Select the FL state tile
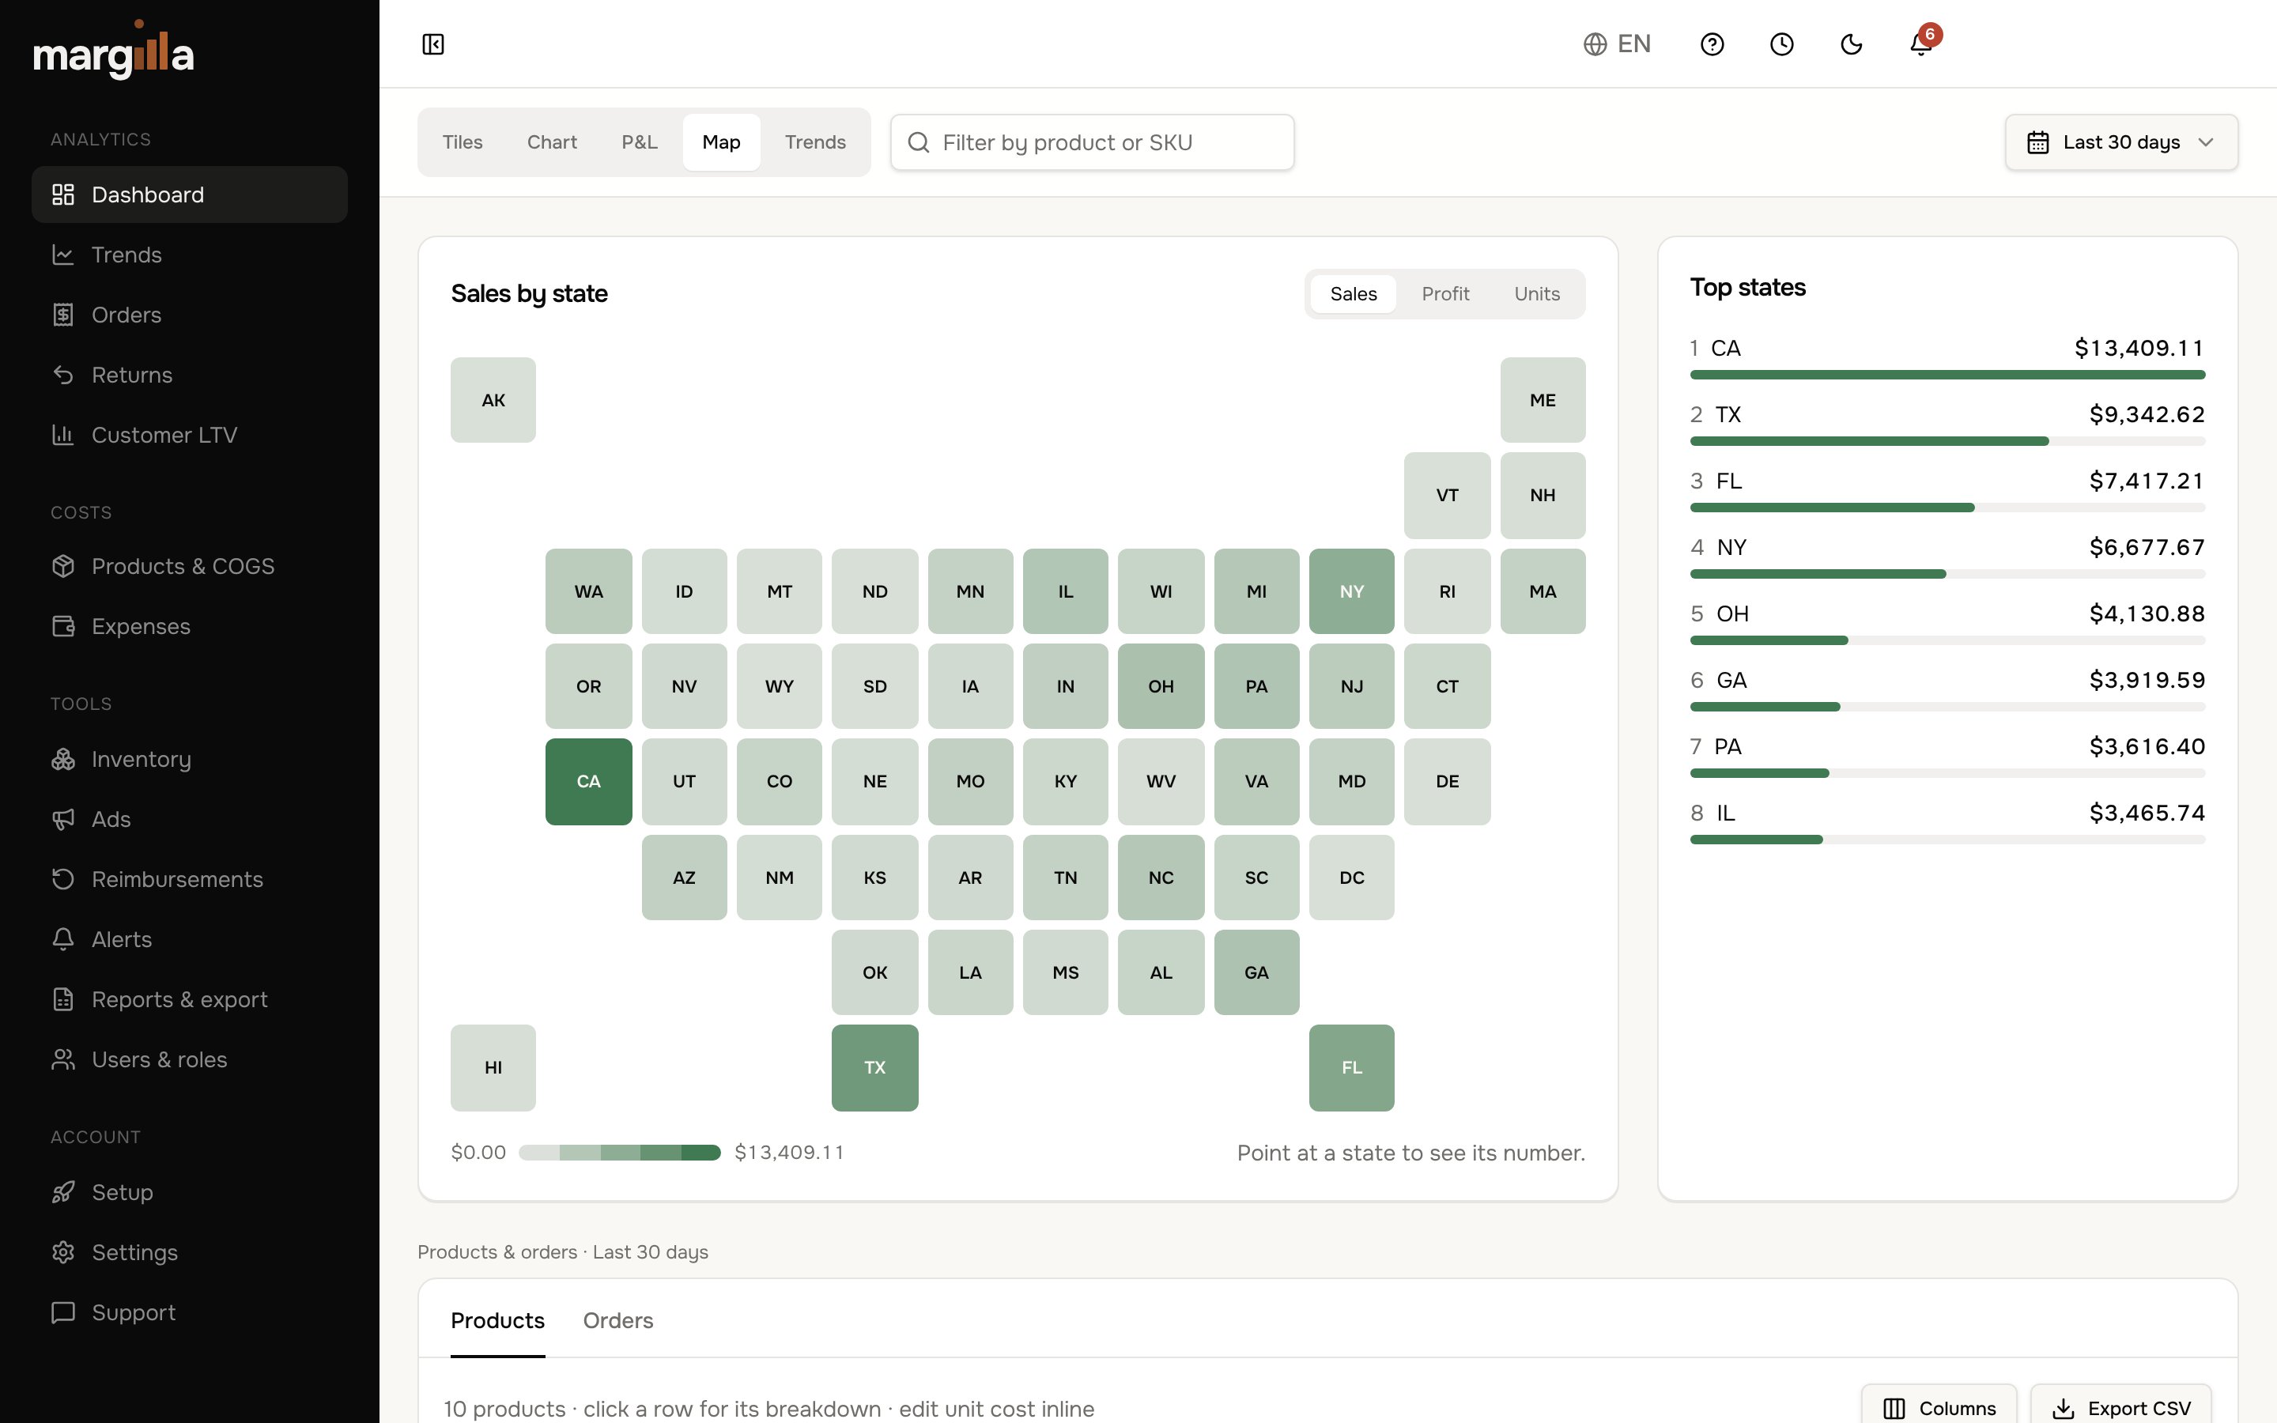The height and width of the screenshot is (1423, 2277). [x=1351, y=1067]
